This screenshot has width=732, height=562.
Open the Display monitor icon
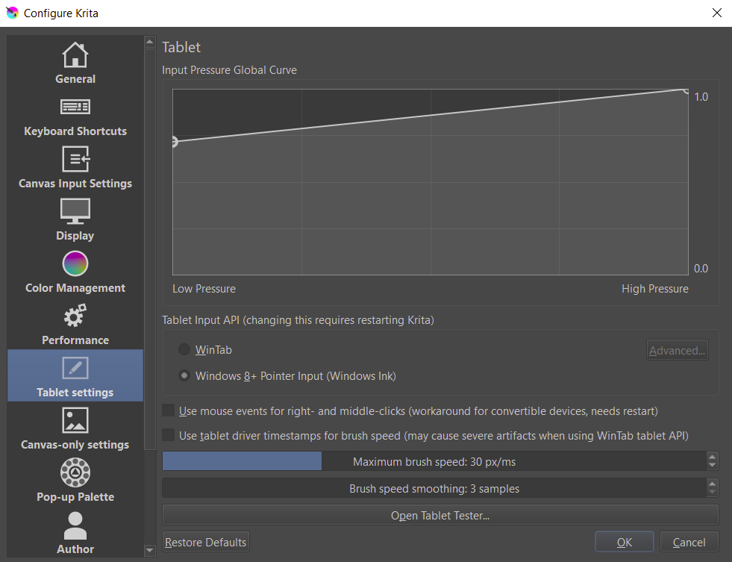(x=75, y=211)
